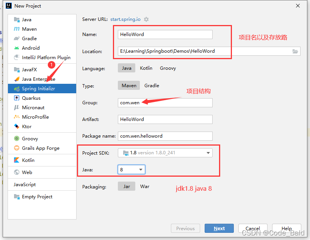This screenshot has width=310, height=240.
Task: Click the Group field com.wen
Action: pos(165,103)
